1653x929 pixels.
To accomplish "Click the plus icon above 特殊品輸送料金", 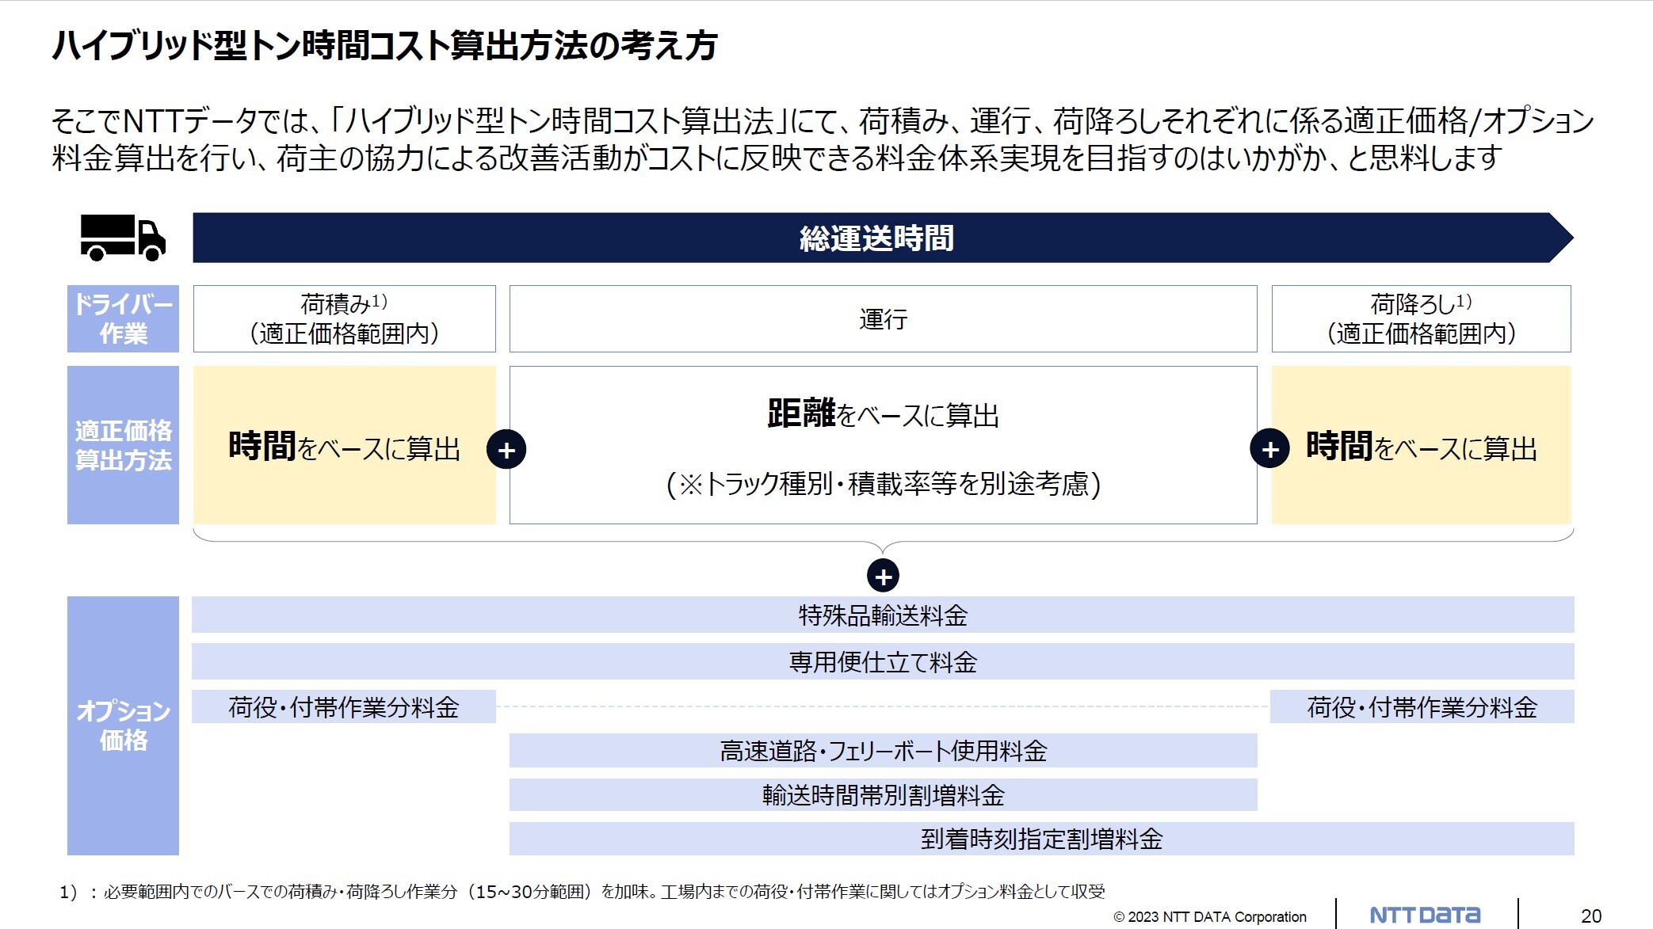I will [883, 576].
